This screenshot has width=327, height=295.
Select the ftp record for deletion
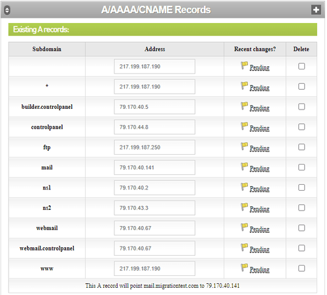coord(301,147)
